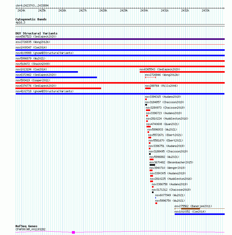Select nsv5581670 (Ebert2021) label
The image size is (232, 235).
point(166,141)
